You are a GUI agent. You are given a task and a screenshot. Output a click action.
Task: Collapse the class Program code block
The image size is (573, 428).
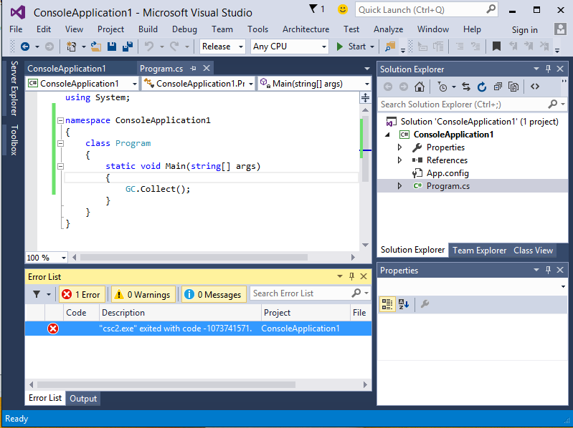[x=60, y=143]
